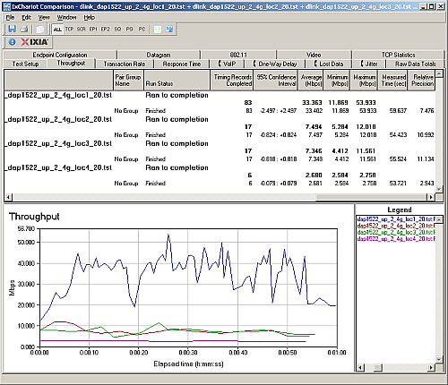Screen dimensions: 448x385
Task: Switch to the Jitter tab
Action: (x=369, y=64)
